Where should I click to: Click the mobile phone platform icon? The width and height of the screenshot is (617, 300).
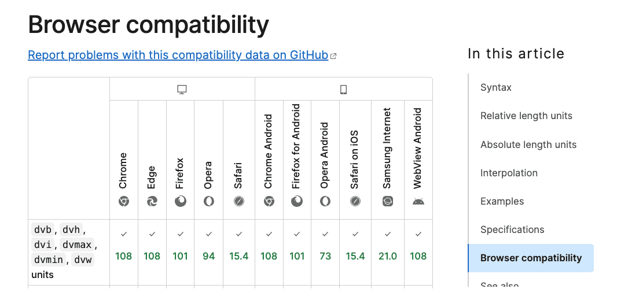tap(343, 90)
